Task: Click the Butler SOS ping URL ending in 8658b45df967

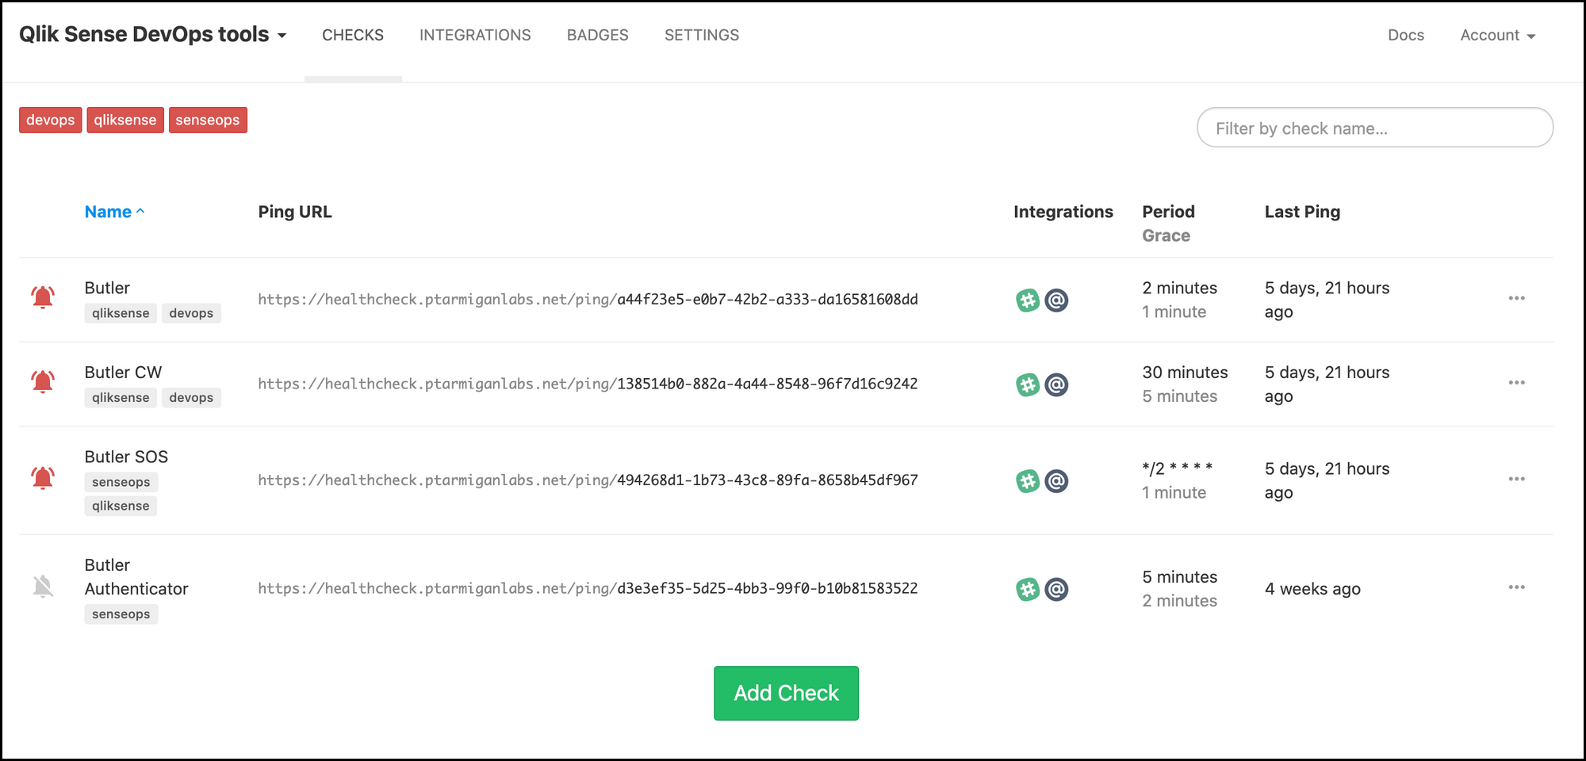Action: 588,480
